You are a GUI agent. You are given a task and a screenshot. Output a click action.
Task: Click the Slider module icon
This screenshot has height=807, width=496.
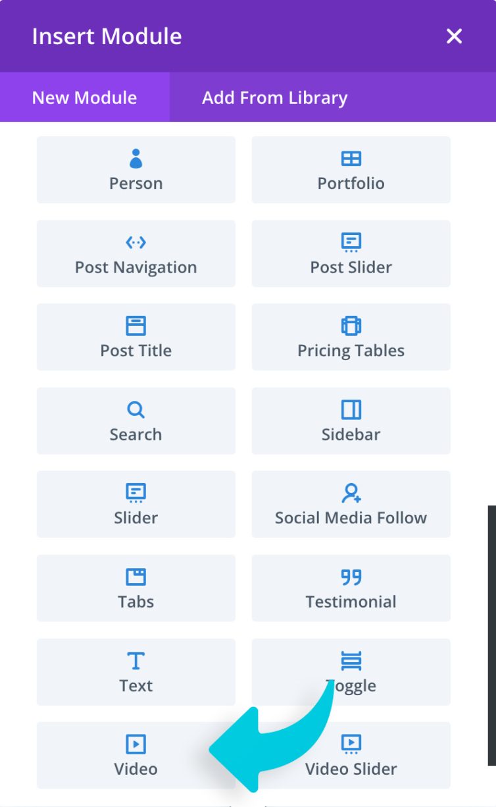tap(136, 493)
